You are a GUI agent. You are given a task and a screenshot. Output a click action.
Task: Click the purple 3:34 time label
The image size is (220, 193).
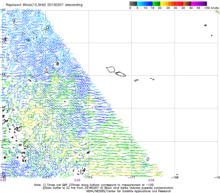click(151, 180)
